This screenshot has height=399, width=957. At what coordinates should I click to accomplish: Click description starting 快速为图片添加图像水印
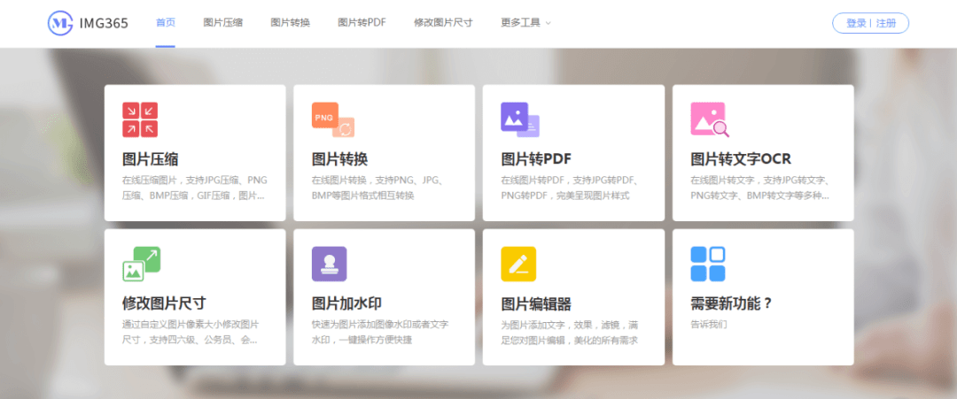[x=380, y=332]
